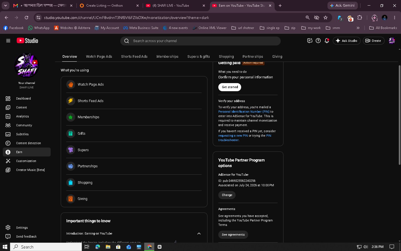Open the Memberships tab
Image resolution: width=401 pixels, height=251 pixels.
[x=167, y=56]
